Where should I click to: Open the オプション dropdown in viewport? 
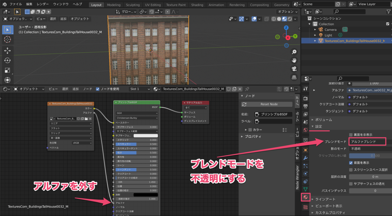click(286, 11)
